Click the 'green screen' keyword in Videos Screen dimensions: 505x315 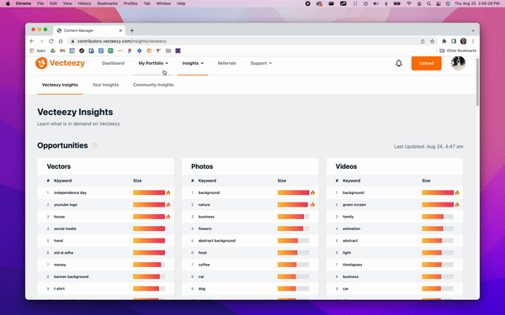pyautogui.click(x=354, y=205)
